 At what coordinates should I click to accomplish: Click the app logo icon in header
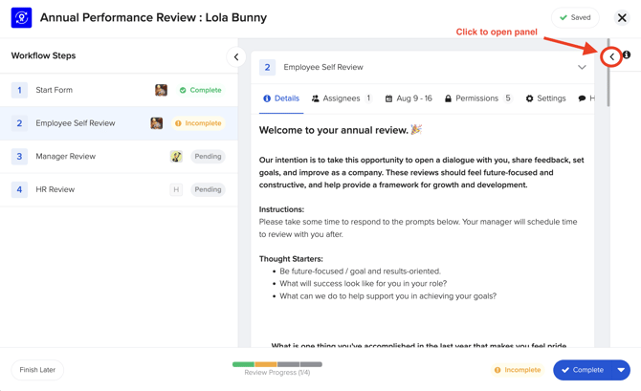pyautogui.click(x=21, y=17)
